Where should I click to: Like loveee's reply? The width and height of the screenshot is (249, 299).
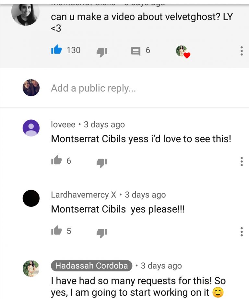coord(56,160)
